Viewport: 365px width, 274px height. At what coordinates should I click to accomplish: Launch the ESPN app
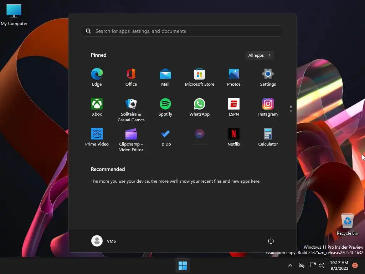pyautogui.click(x=234, y=107)
